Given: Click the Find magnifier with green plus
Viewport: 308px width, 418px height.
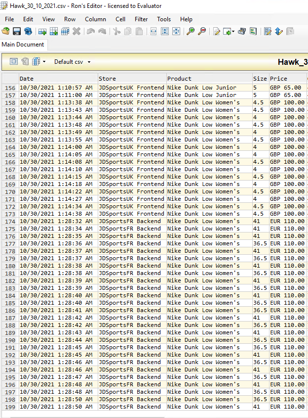Looking at the screenshot, I should point(191,32).
